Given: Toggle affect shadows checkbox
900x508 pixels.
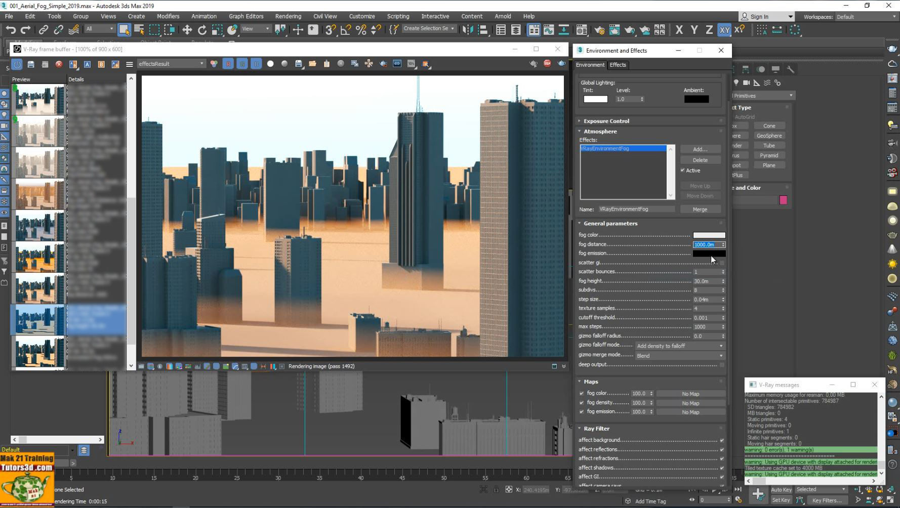Looking at the screenshot, I should coord(722,468).
